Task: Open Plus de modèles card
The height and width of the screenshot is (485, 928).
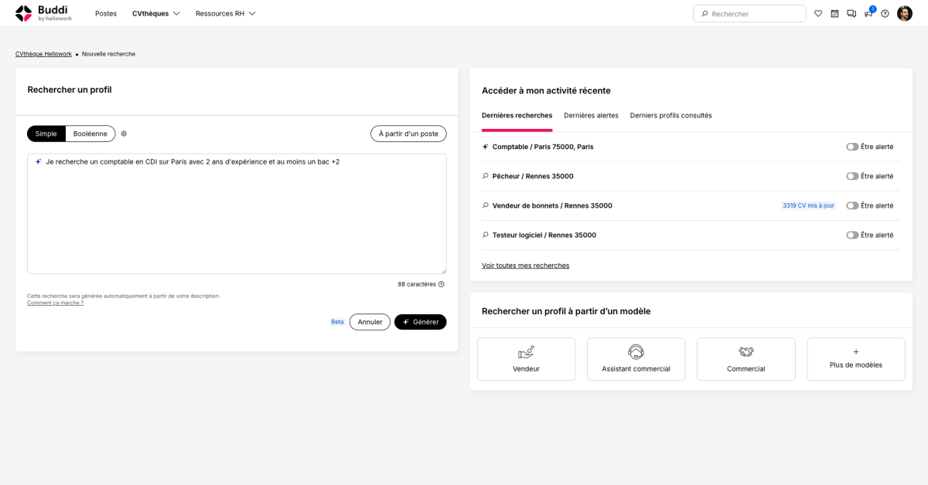Action: pyautogui.click(x=855, y=359)
